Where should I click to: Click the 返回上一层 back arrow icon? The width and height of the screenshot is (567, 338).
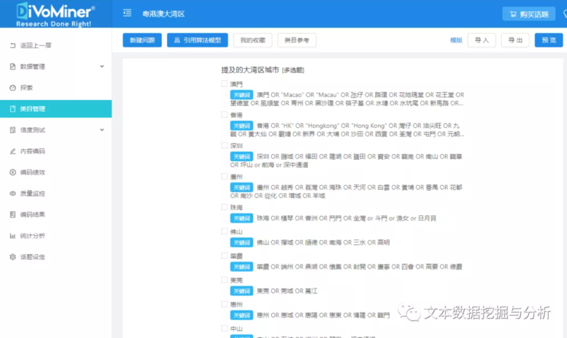coord(13,45)
